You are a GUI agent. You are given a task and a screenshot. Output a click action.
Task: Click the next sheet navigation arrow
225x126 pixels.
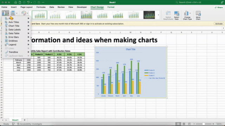pos(6,120)
